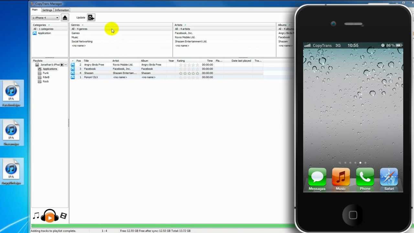Switch to the Settings tab
The height and width of the screenshot is (233, 414).
tap(47, 10)
